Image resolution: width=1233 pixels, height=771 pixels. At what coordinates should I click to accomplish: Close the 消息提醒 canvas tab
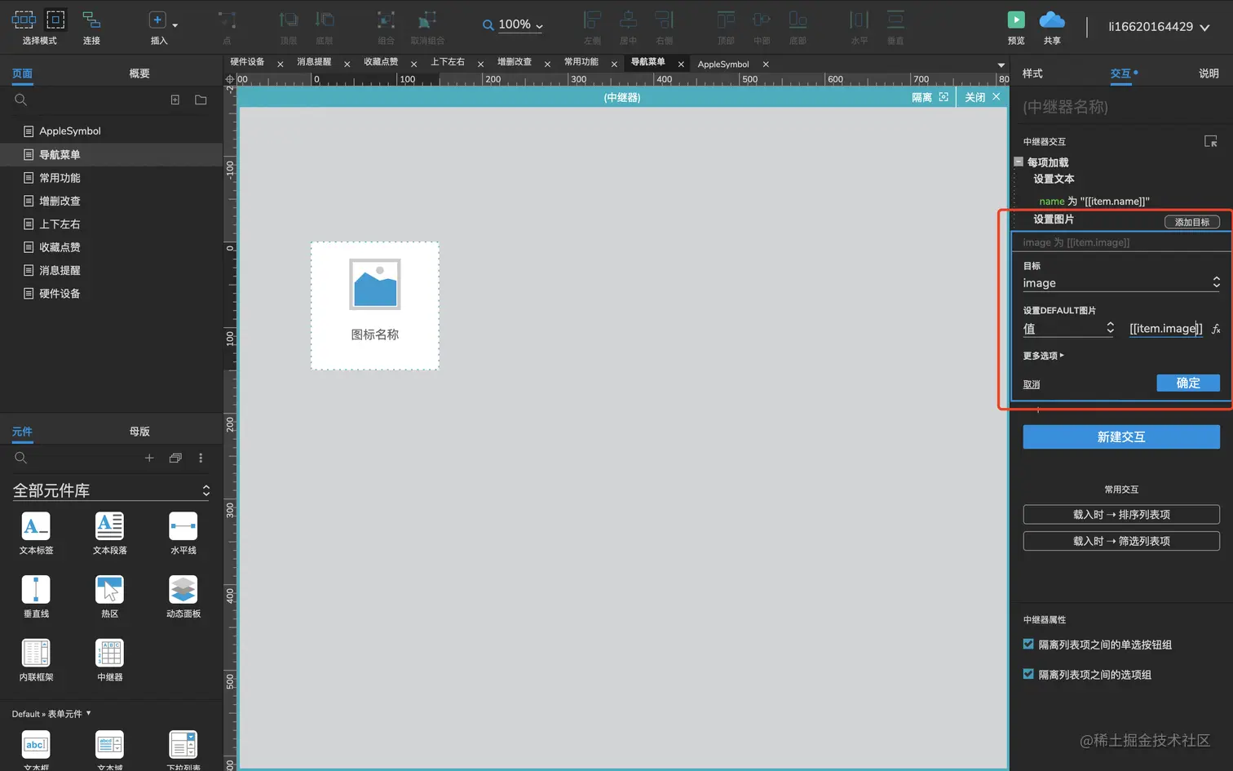347,64
